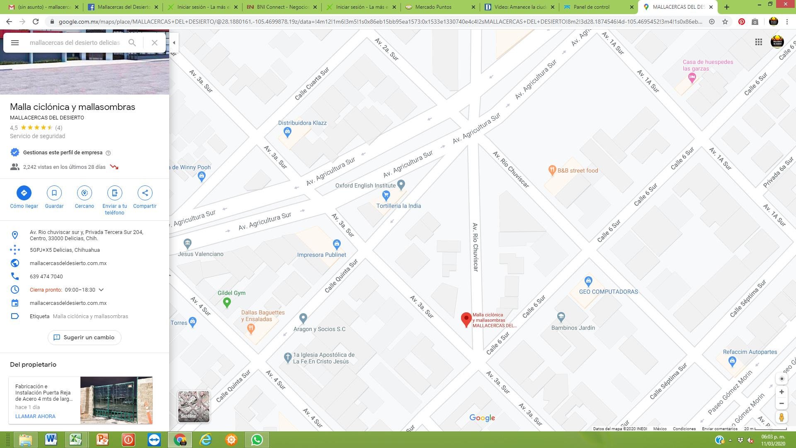Open a new browser tab
796x448 pixels.
coord(726,7)
